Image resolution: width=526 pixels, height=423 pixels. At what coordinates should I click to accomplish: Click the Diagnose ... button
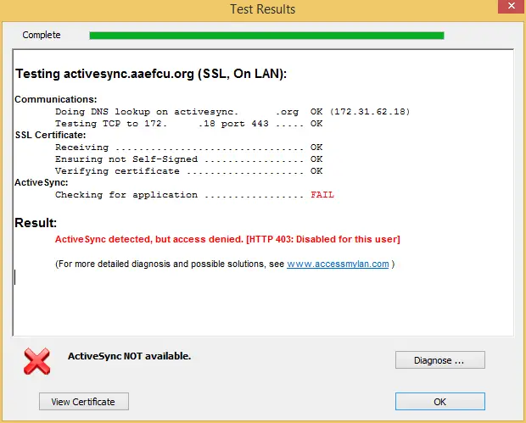point(439,360)
